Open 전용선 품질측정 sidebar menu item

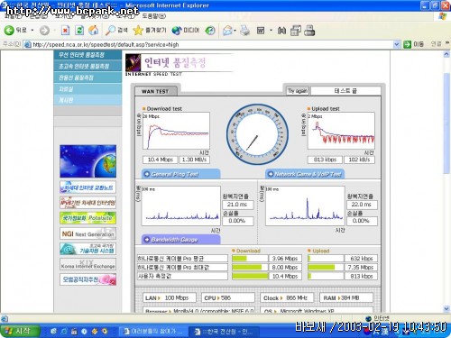tap(87, 78)
